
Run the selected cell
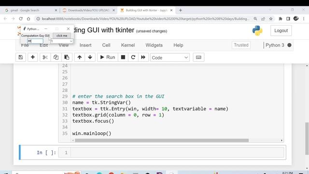pos(107,57)
